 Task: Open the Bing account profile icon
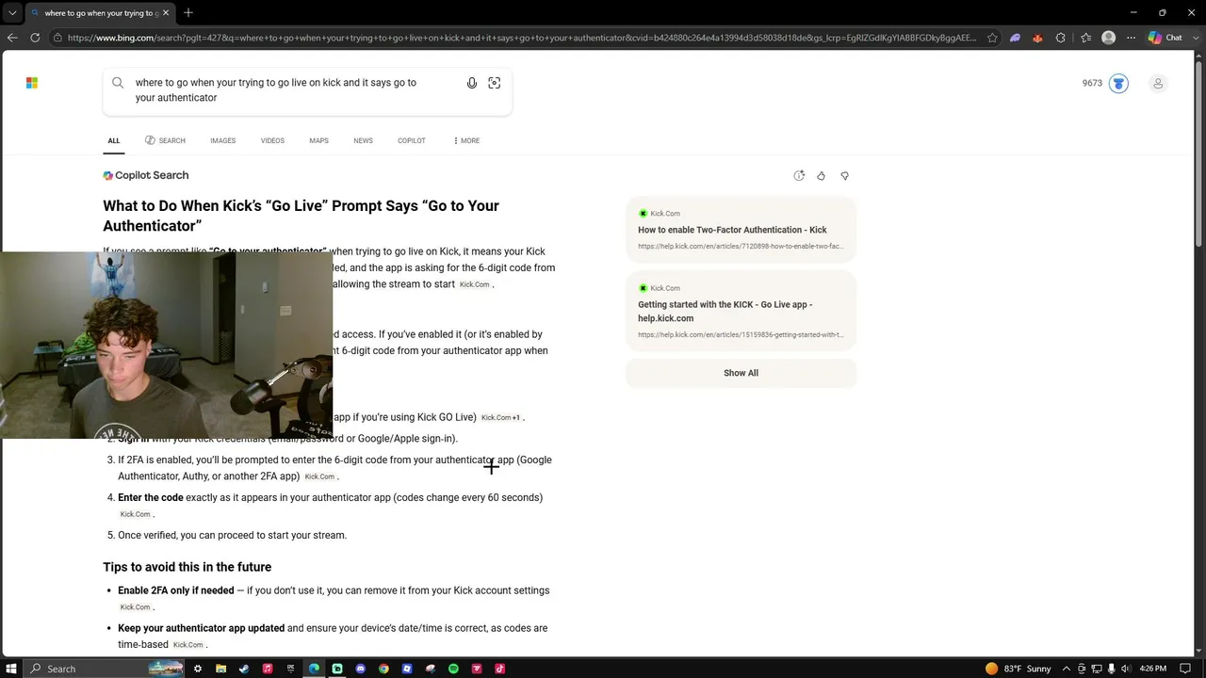1158,83
